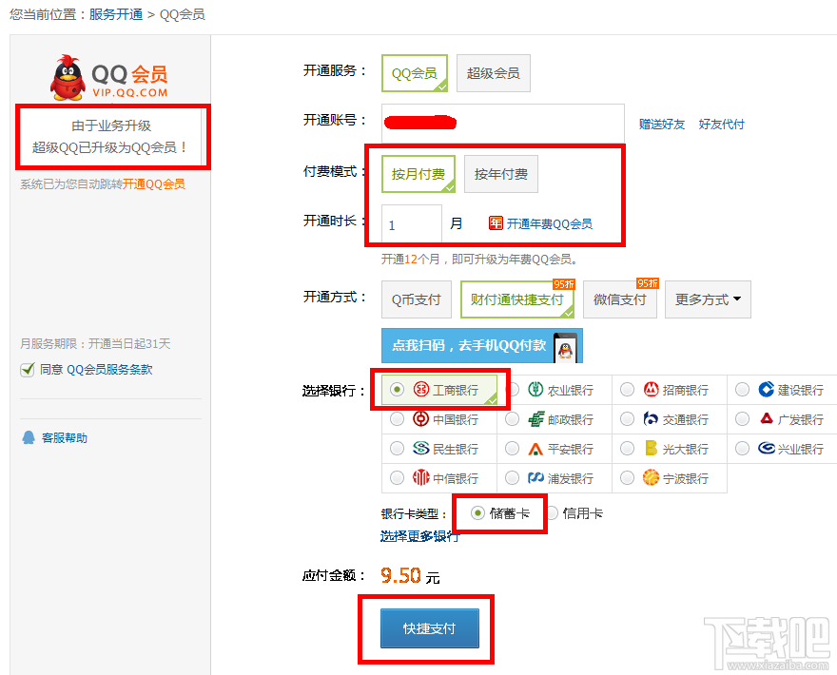Open the 更多方式 dropdown

pos(708,299)
